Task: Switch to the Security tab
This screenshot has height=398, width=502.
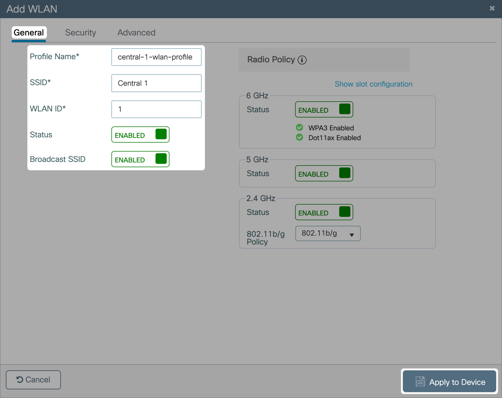Action: tap(80, 33)
